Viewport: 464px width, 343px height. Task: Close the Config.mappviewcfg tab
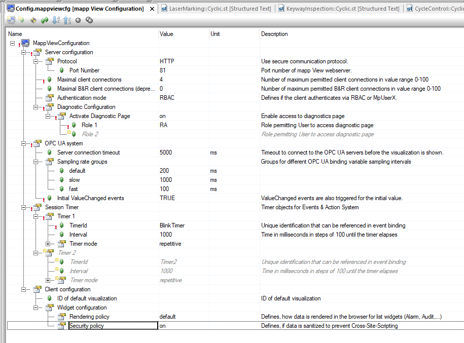click(x=152, y=9)
